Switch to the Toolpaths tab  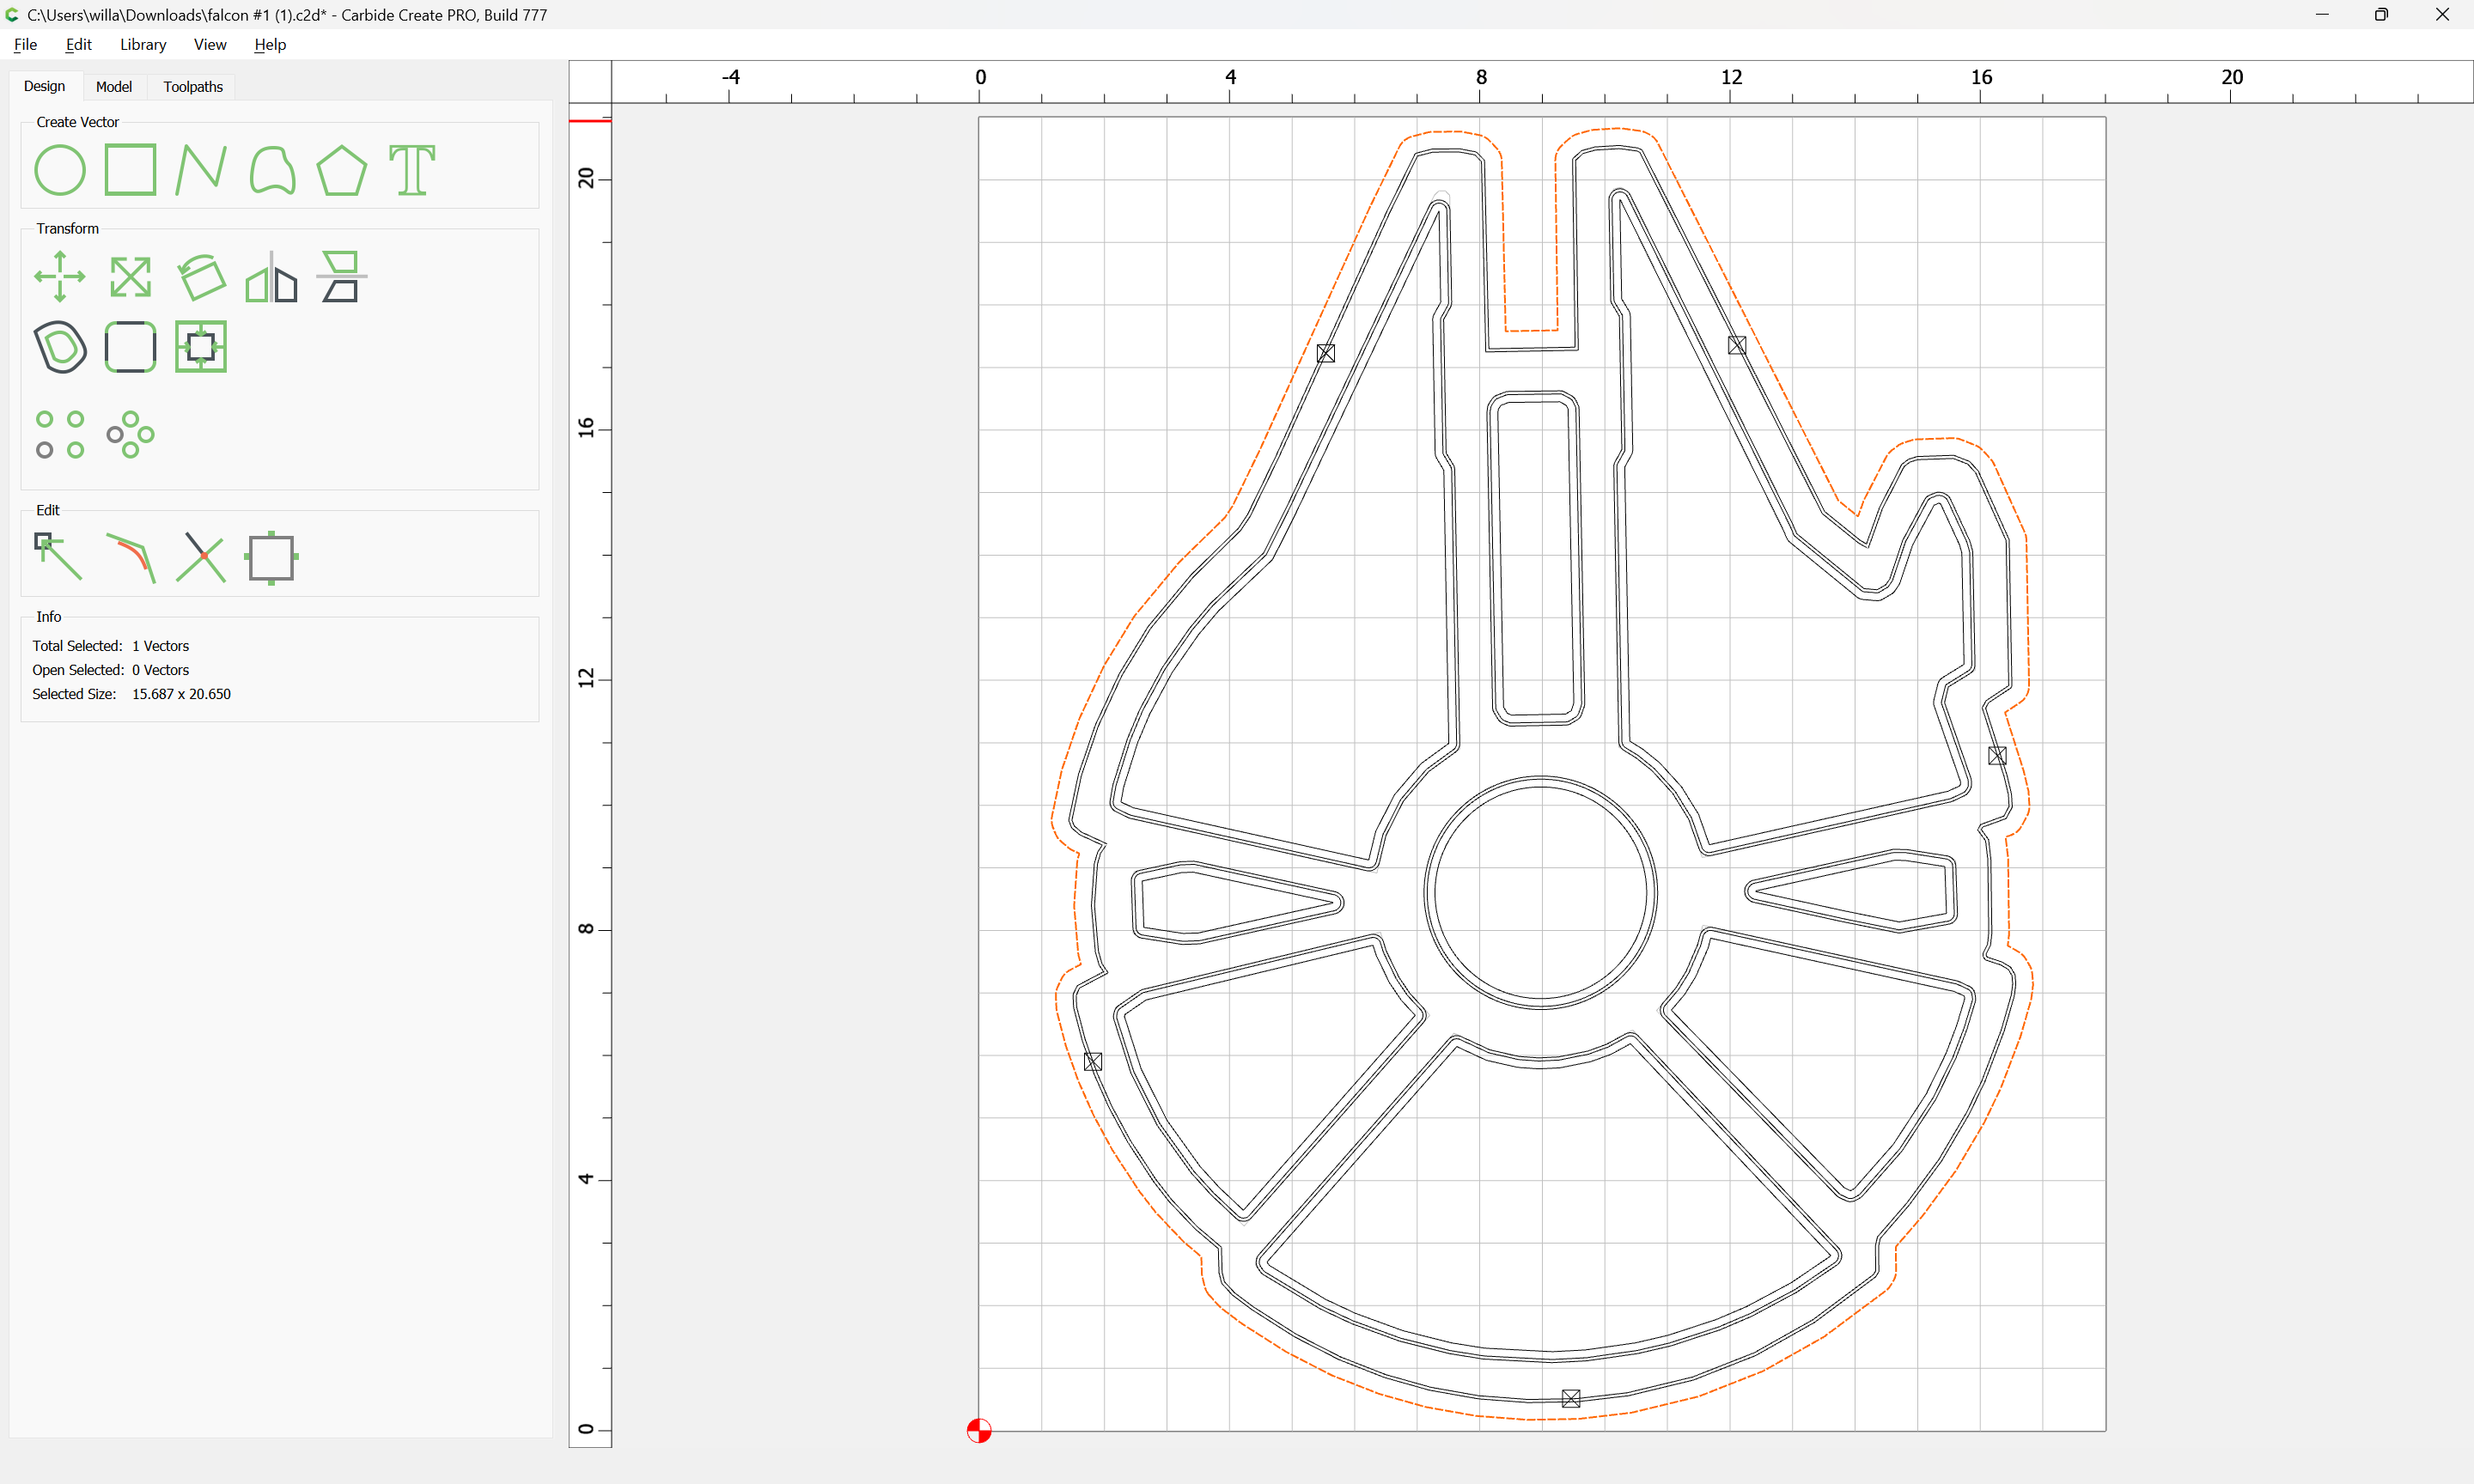point(193,87)
